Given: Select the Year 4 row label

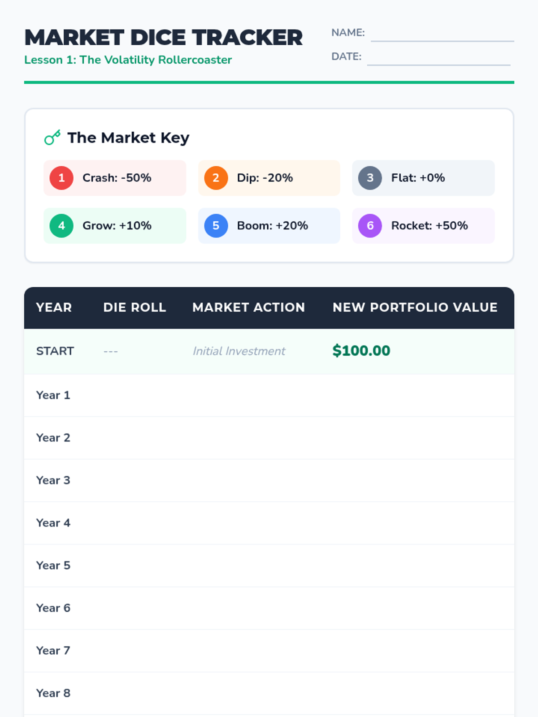Looking at the screenshot, I should tap(53, 523).
